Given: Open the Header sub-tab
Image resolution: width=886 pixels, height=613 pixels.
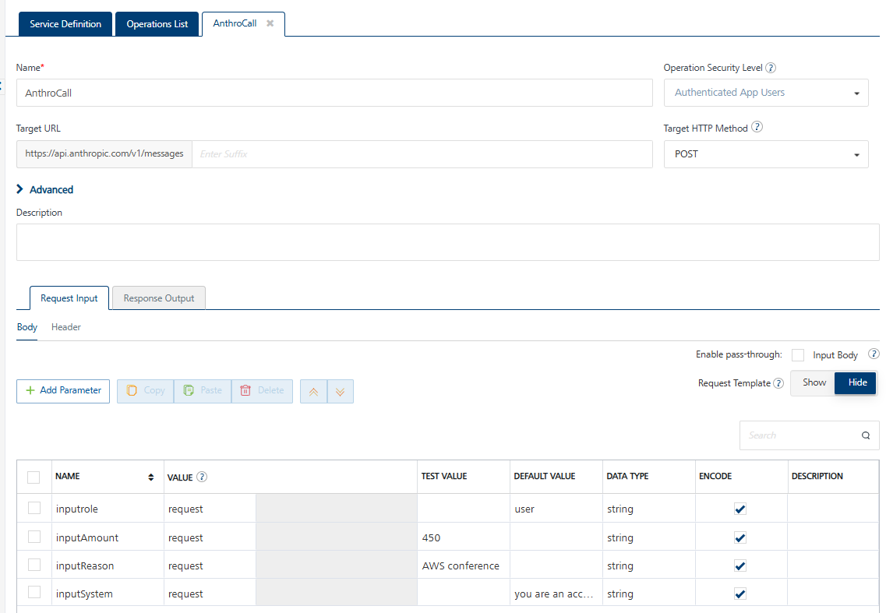Looking at the screenshot, I should (66, 327).
